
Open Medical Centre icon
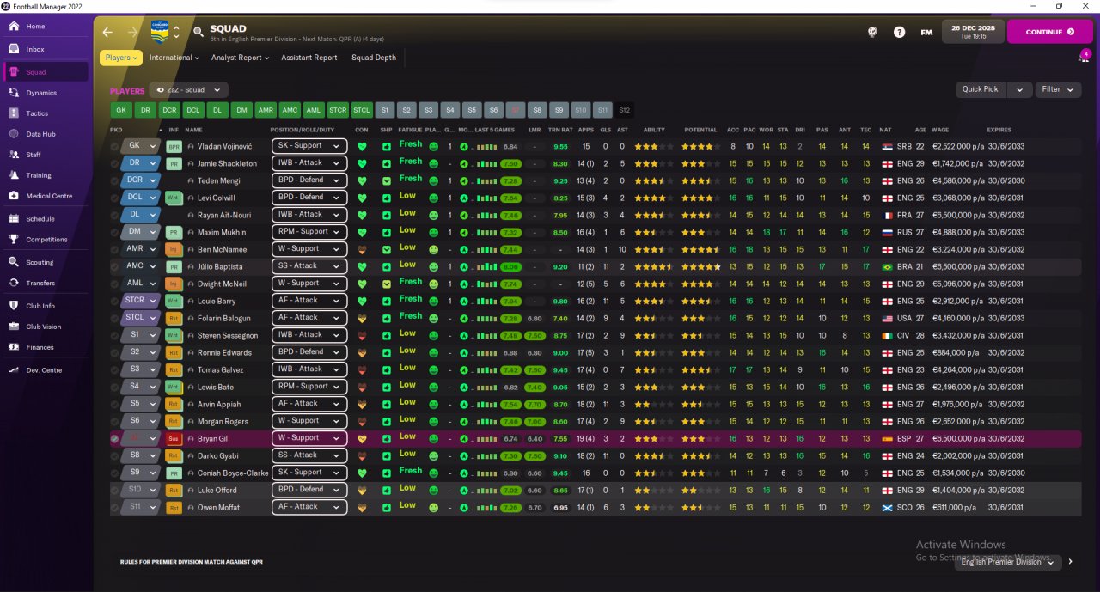point(14,196)
